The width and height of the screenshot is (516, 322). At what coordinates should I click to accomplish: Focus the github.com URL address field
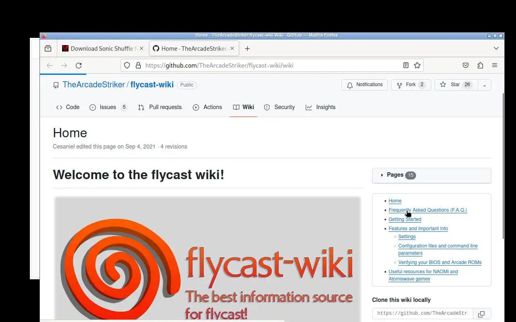tap(272, 65)
